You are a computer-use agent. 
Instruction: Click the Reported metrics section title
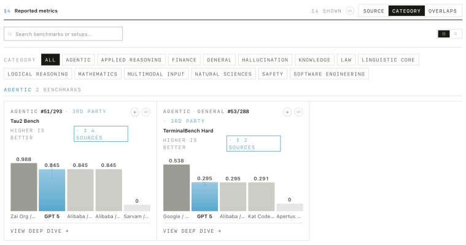click(36, 10)
